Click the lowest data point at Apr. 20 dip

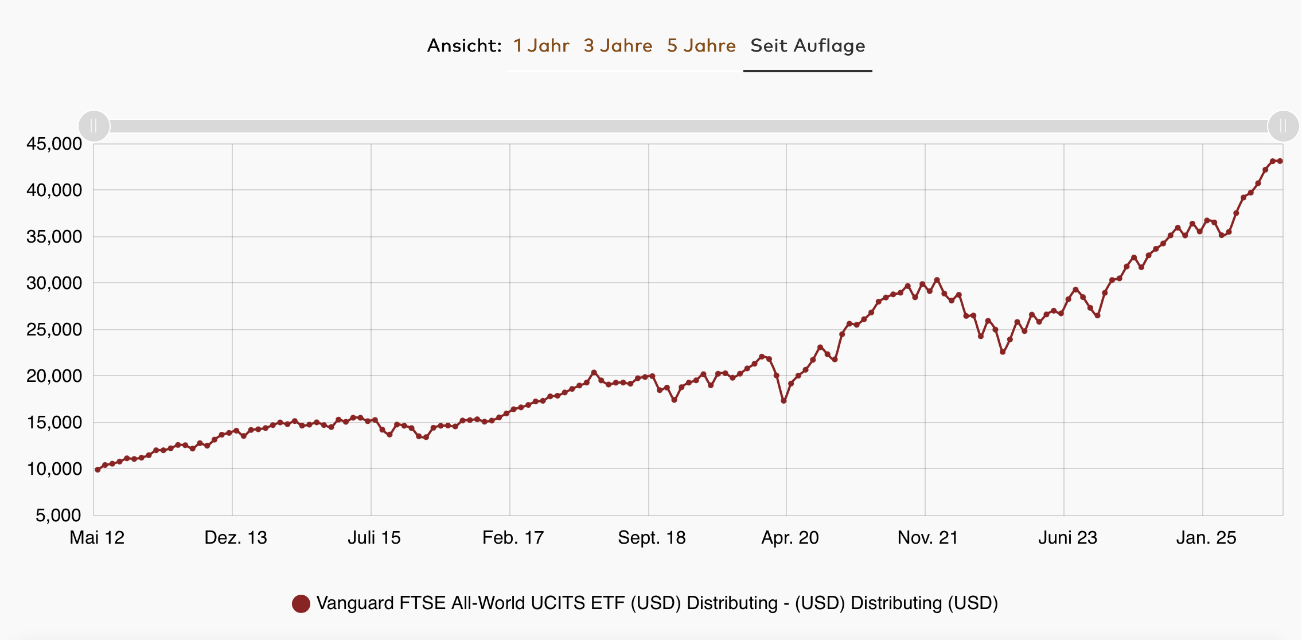[x=783, y=401]
